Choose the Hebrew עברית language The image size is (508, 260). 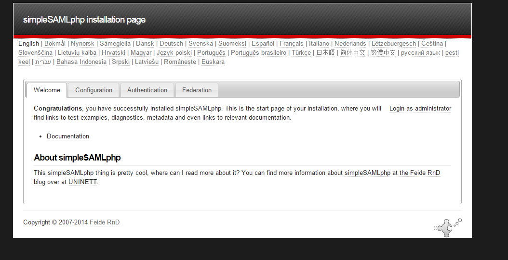click(43, 62)
